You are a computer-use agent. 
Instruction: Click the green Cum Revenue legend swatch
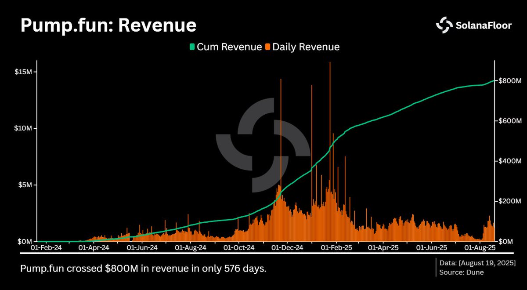click(x=191, y=47)
